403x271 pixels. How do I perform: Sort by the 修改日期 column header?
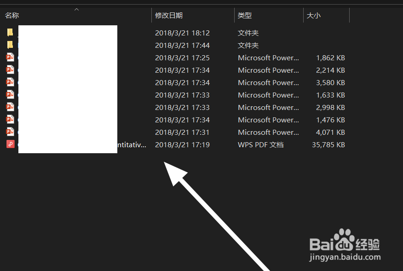pos(168,16)
